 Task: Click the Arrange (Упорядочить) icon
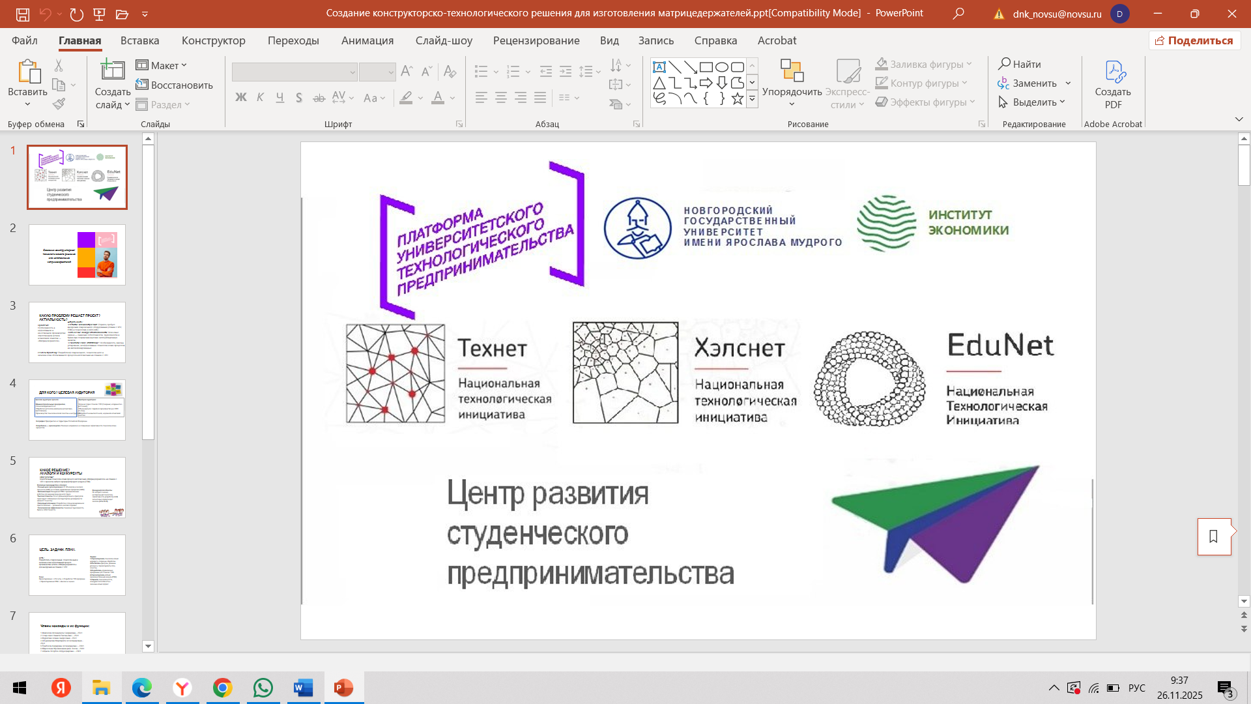tap(792, 70)
